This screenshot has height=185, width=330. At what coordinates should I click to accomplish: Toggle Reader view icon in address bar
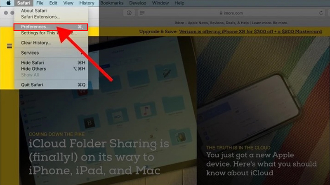tap(142, 13)
